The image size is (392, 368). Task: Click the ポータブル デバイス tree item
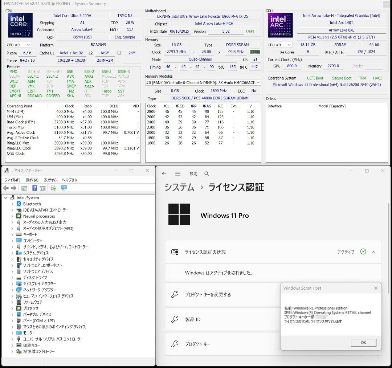tap(37, 314)
